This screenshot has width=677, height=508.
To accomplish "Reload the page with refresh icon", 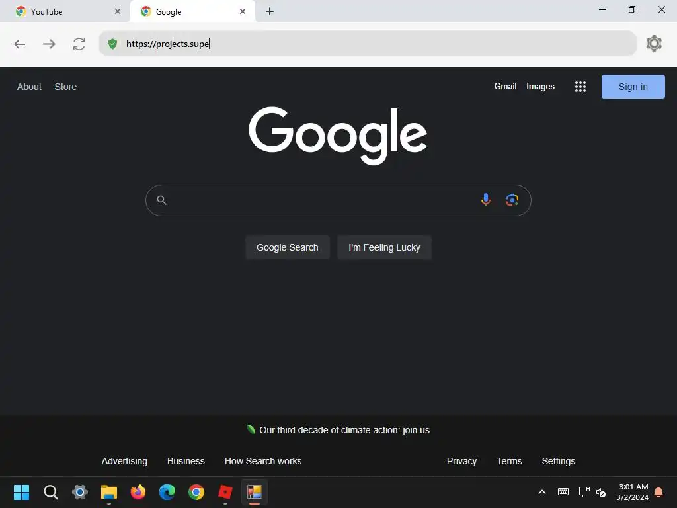I will pos(79,44).
